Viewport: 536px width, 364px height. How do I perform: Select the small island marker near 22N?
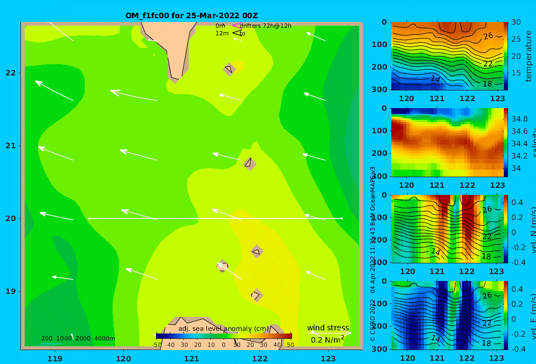229,69
